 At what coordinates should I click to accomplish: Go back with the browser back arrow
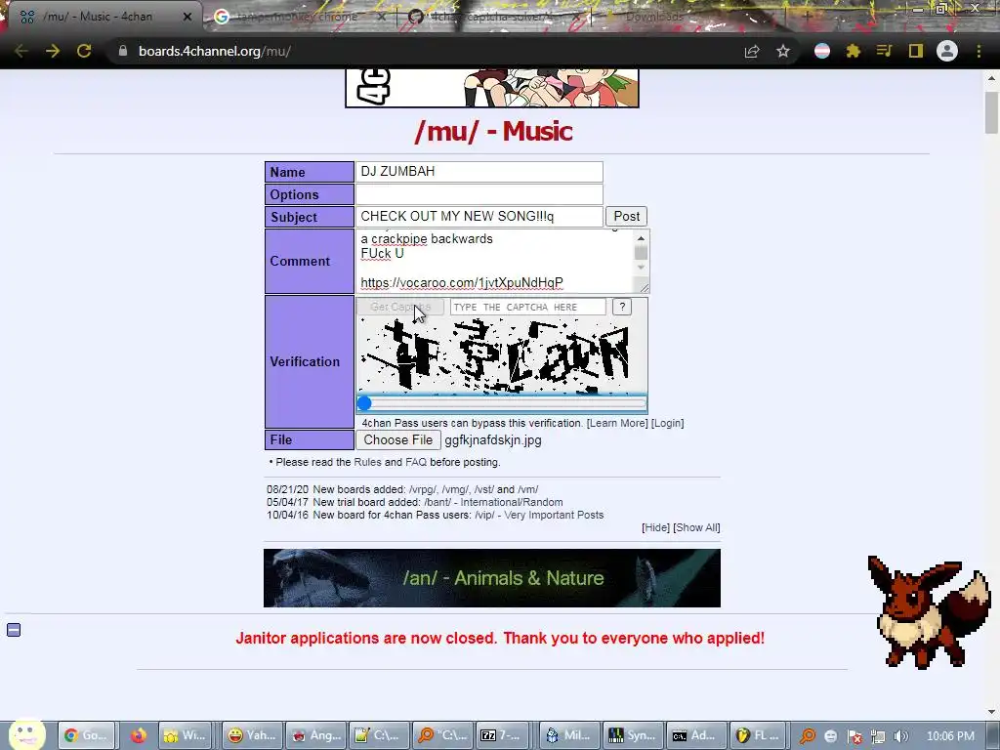click(21, 51)
